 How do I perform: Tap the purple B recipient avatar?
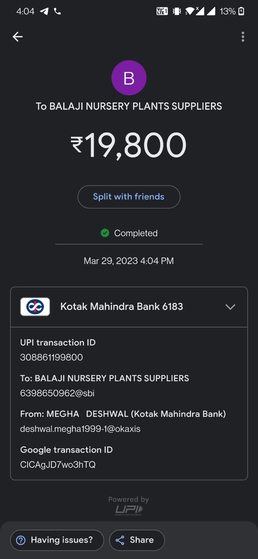click(x=129, y=78)
